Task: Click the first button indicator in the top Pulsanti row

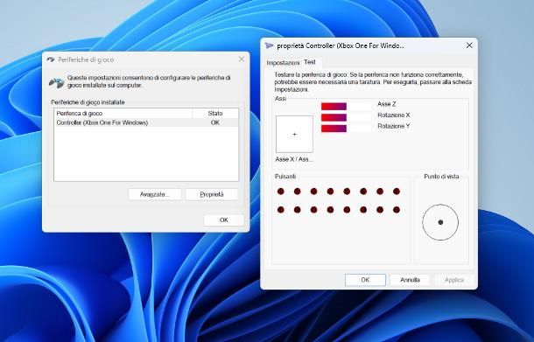Action: click(281, 192)
